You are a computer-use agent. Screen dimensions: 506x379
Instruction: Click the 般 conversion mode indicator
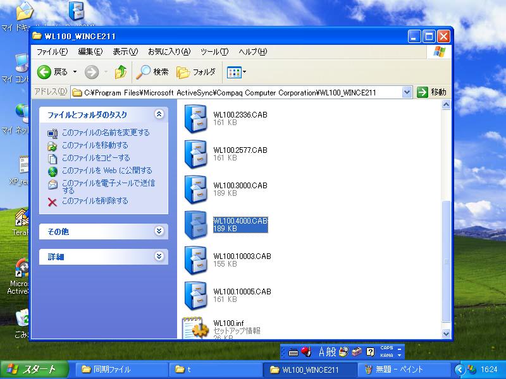pyautogui.click(x=331, y=352)
